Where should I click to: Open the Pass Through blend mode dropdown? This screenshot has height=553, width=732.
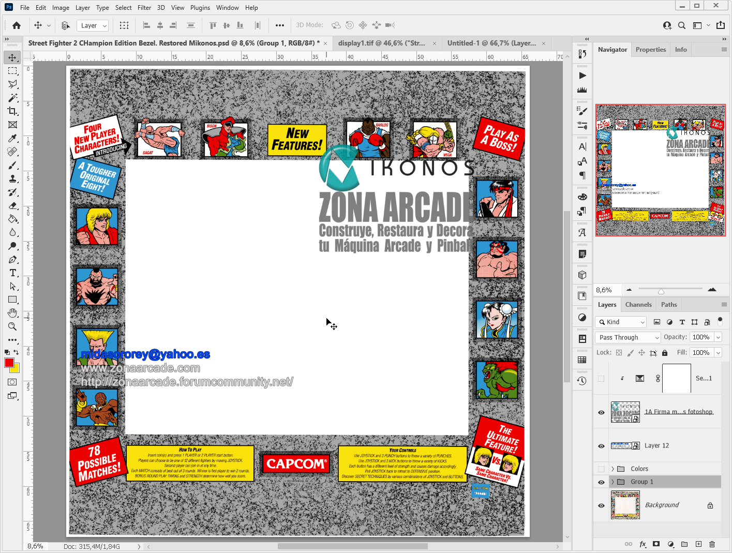pyautogui.click(x=628, y=337)
